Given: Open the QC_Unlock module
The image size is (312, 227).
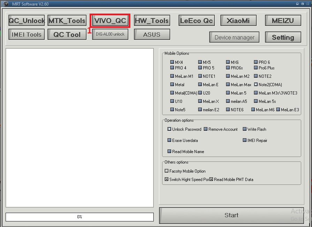Looking at the screenshot, I should pos(26,21).
